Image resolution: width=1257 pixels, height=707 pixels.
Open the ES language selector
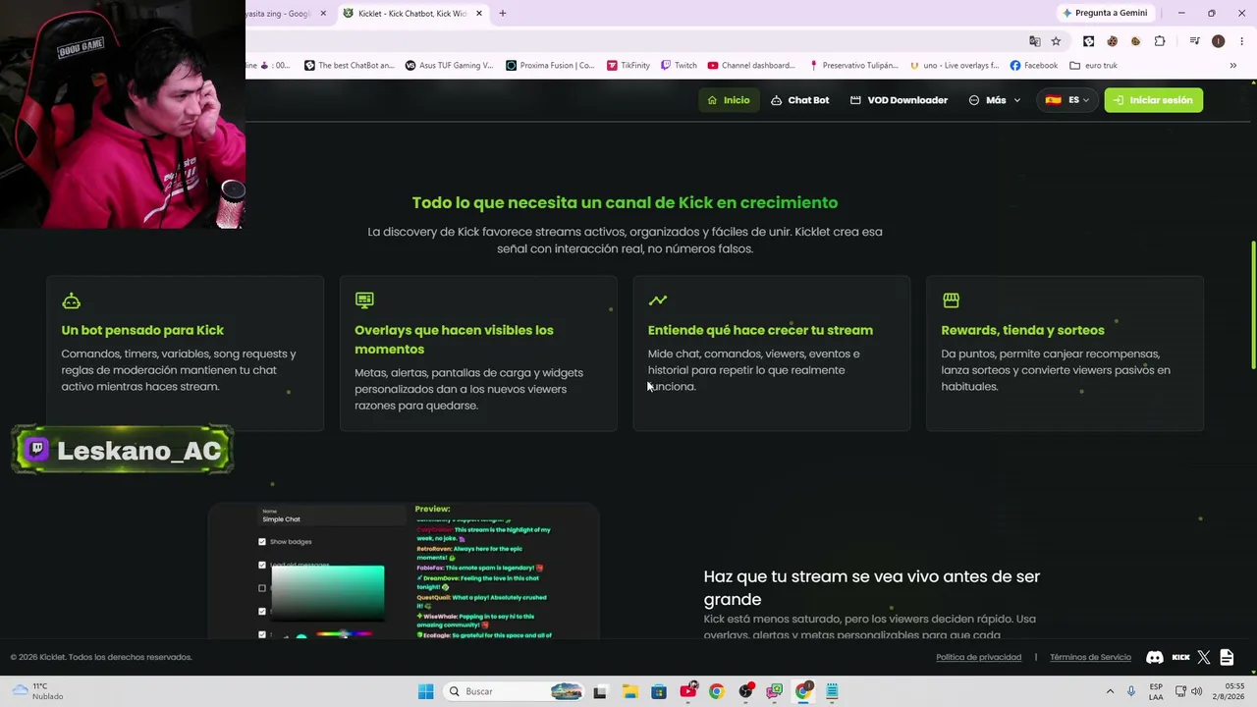click(1067, 100)
